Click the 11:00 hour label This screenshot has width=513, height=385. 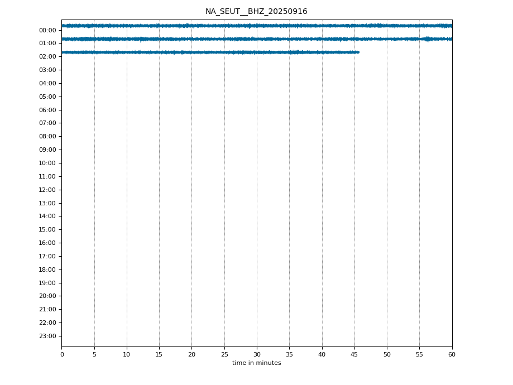[47, 177]
